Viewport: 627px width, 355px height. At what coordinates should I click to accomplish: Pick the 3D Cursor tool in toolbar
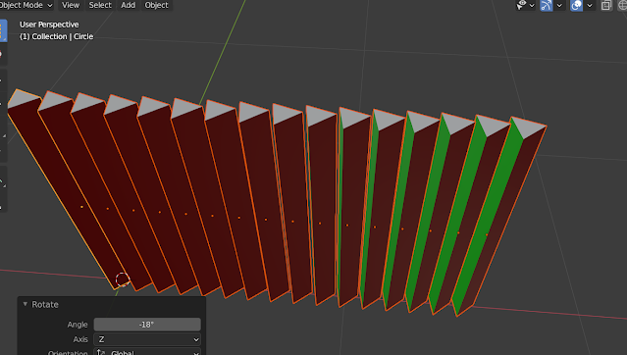point(2,54)
